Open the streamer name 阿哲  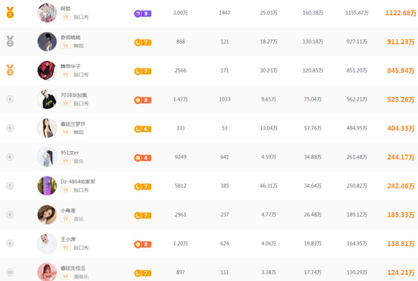click(66, 8)
